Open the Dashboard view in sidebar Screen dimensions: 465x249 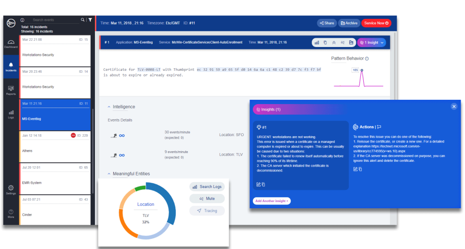click(x=11, y=44)
